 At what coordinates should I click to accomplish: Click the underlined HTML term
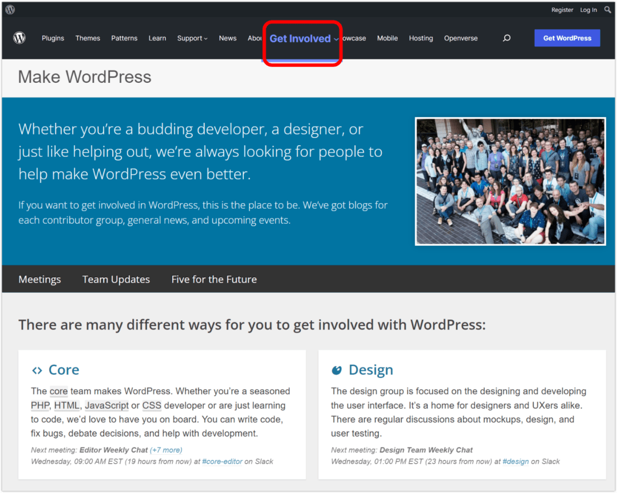tap(67, 405)
